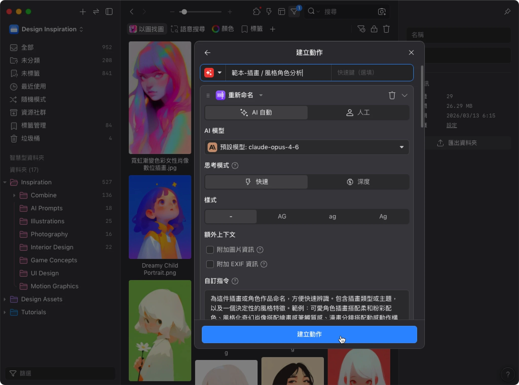Switch thinking mode to 深度

click(x=358, y=182)
